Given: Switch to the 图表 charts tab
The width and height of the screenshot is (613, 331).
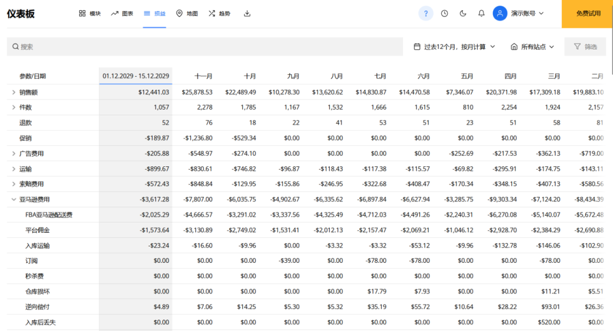Looking at the screenshot, I should pos(122,14).
